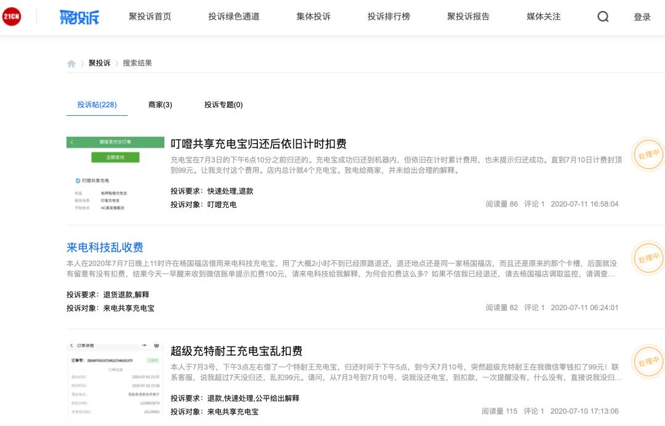This screenshot has width=665, height=426.
Task: Click description beginning 本人于7月3号
Action: pos(396,372)
